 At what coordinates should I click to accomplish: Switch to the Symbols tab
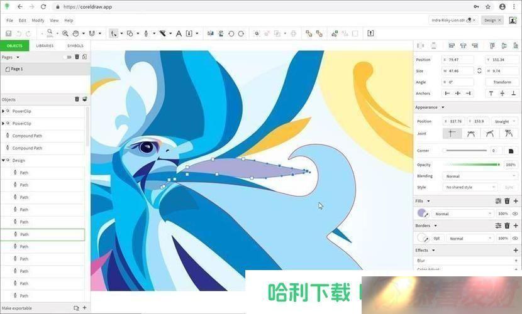75,45
